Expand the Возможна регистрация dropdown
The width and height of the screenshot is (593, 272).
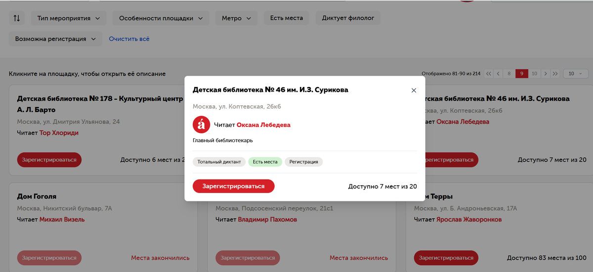pyautogui.click(x=55, y=39)
